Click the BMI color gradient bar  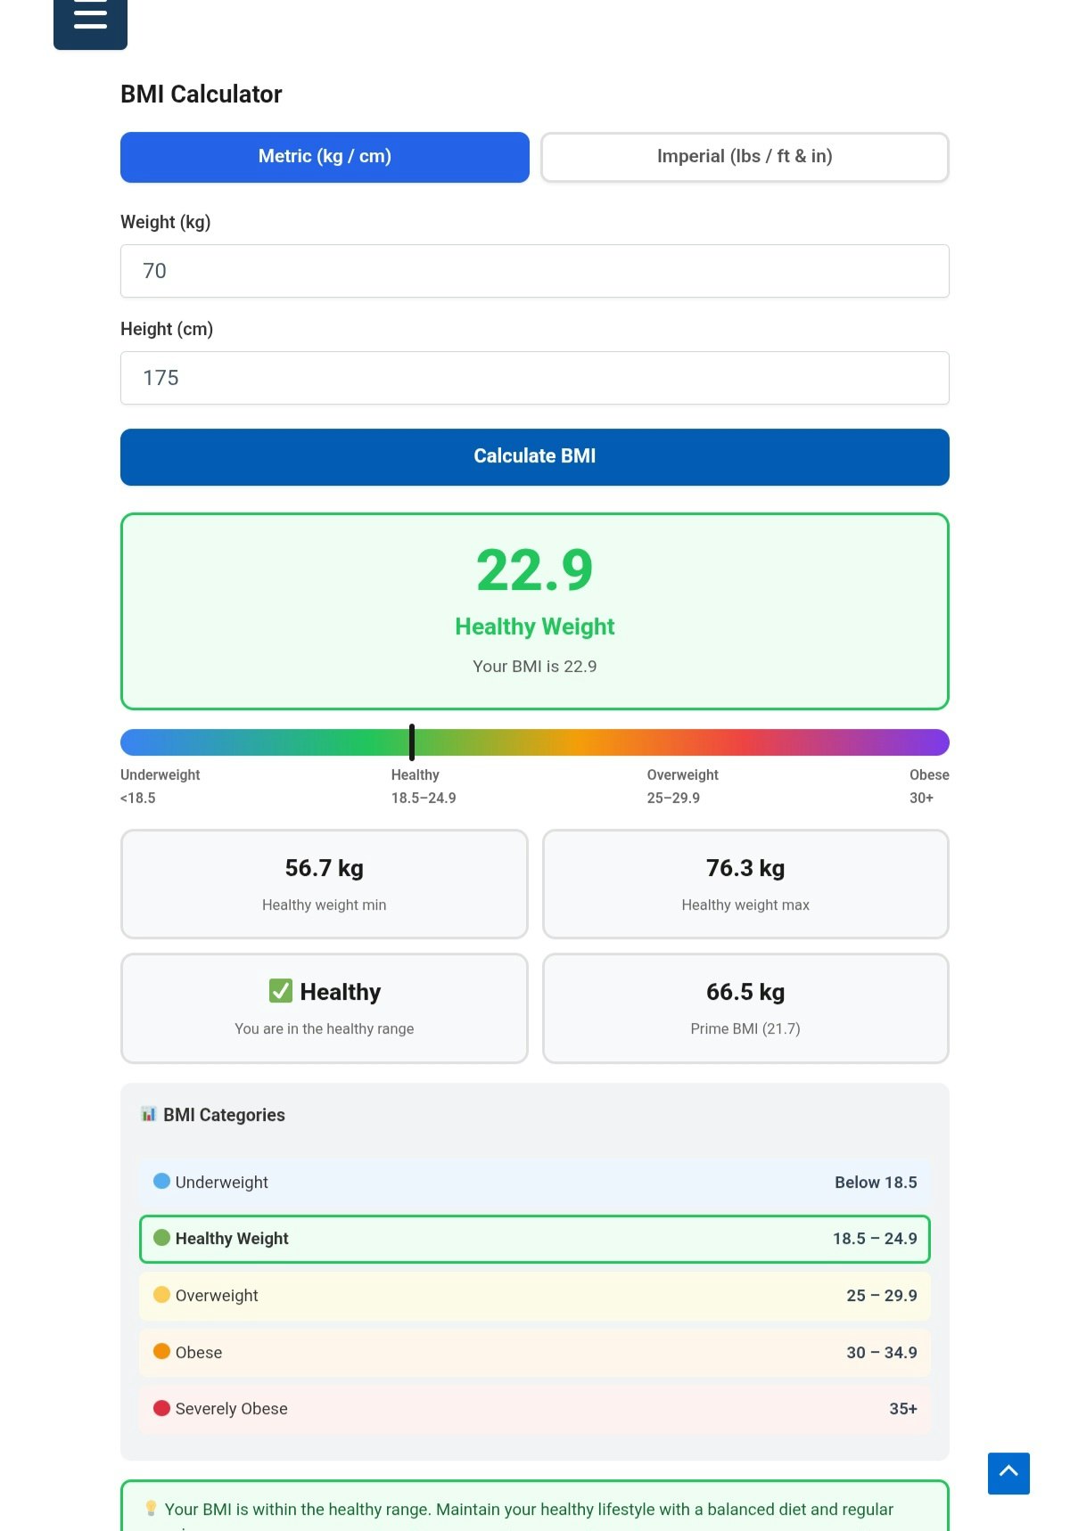click(535, 742)
